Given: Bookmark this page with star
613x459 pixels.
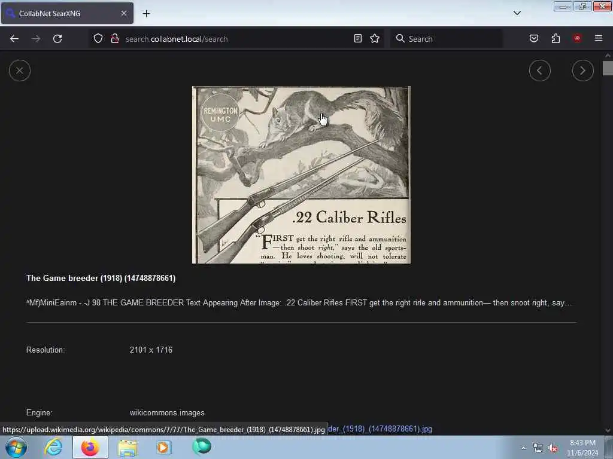Looking at the screenshot, I should click(375, 38).
